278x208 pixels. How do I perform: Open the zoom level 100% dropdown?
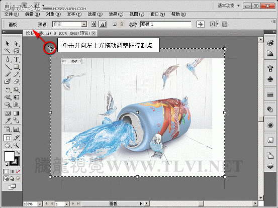pos(40,204)
